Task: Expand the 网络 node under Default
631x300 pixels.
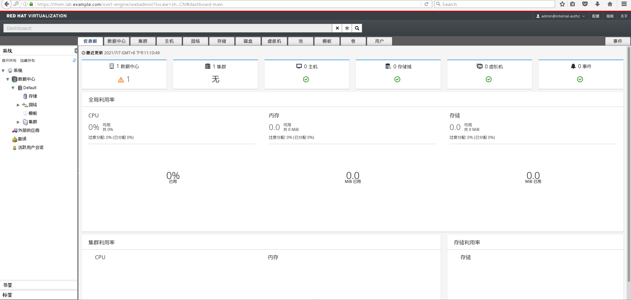Action: 18,105
